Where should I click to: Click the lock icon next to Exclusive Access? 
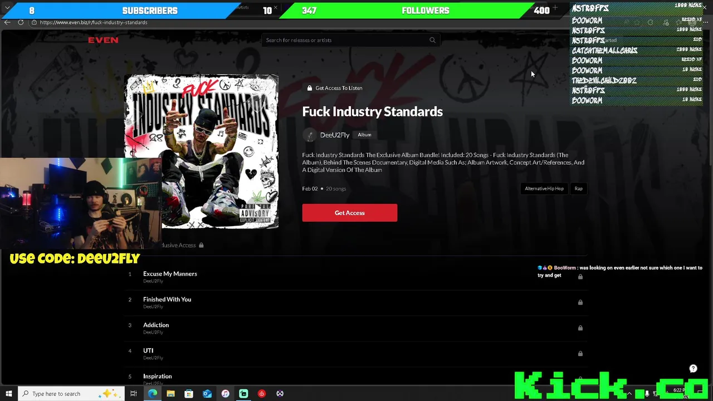pyautogui.click(x=201, y=245)
